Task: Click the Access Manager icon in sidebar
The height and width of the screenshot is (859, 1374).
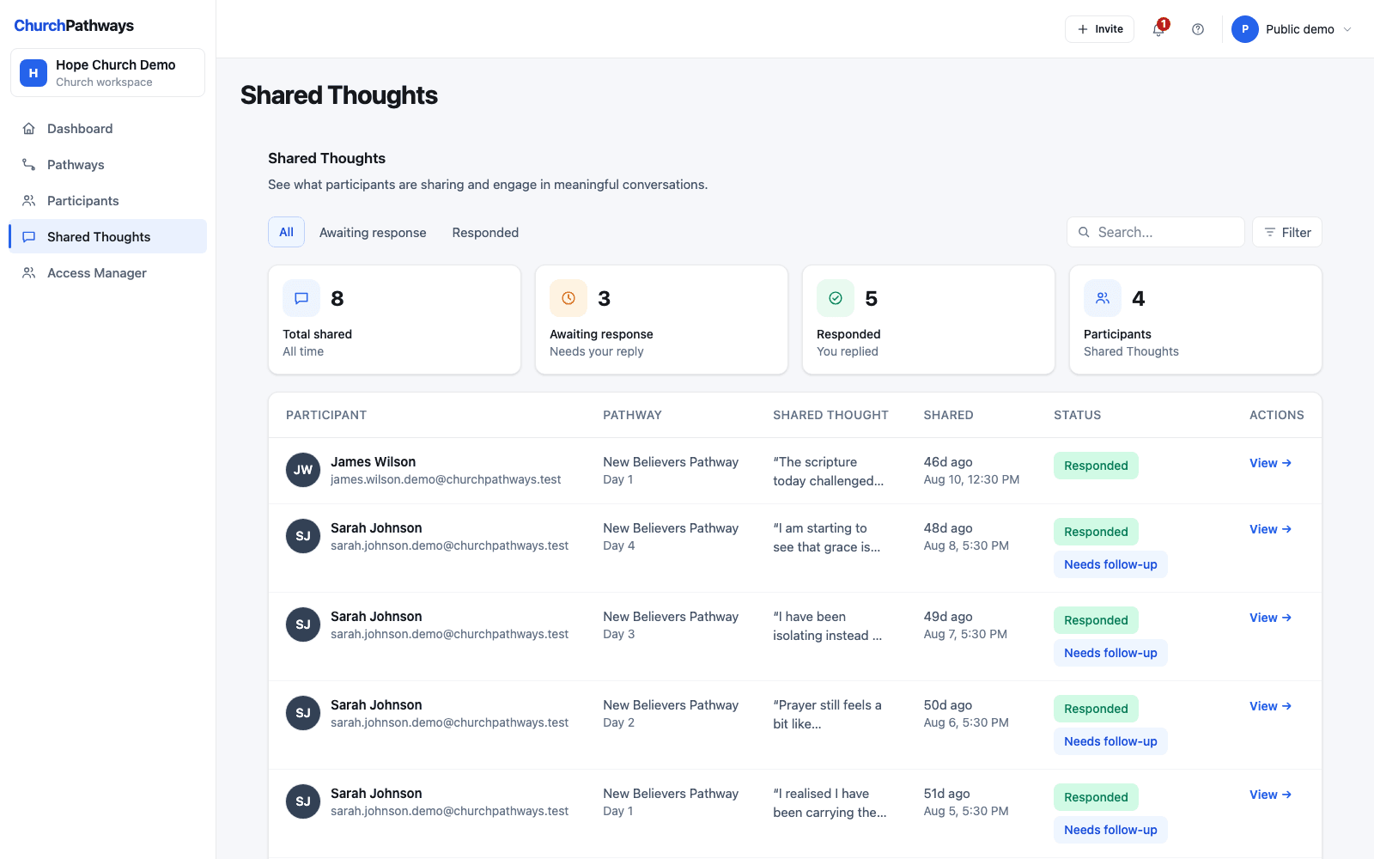Action: (29, 273)
